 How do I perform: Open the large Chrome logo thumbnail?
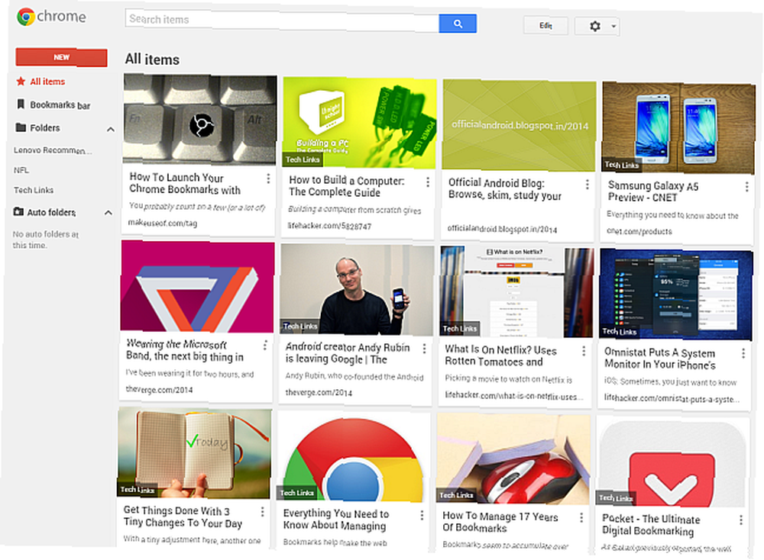tap(354, 457)
